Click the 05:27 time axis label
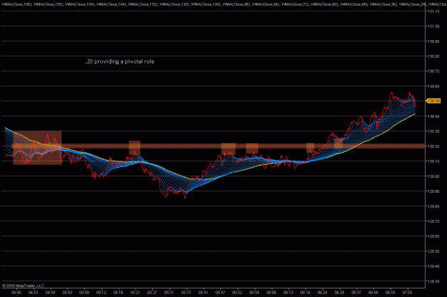 coord(152,293)
